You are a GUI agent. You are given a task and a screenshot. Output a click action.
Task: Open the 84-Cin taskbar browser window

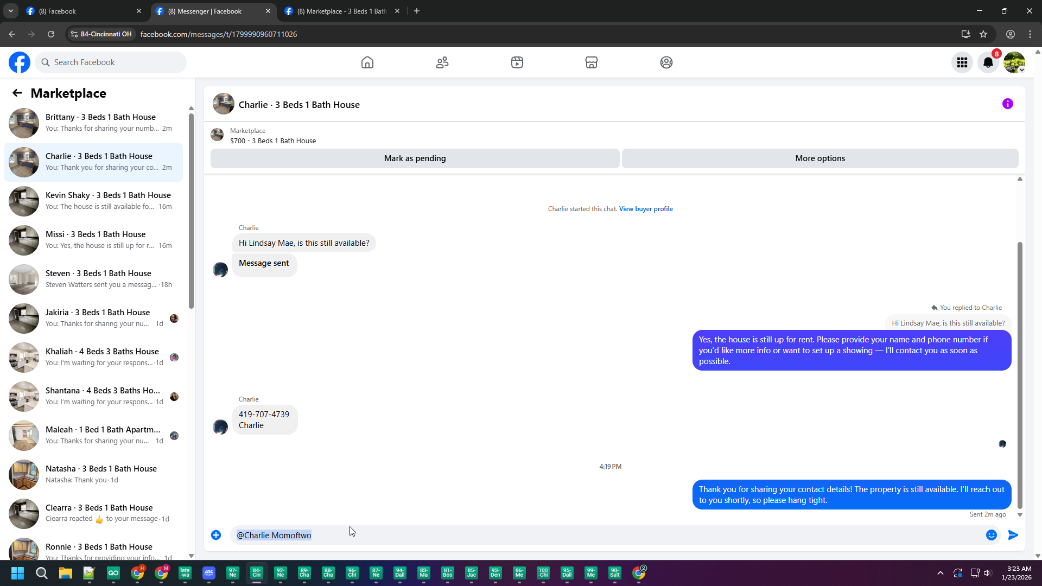[257, 573]
